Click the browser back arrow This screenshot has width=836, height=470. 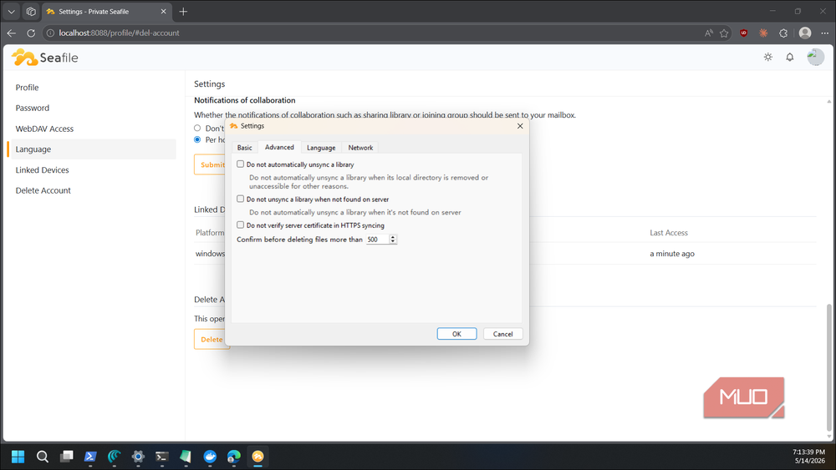pyautogui.click(x=11, y=33)
